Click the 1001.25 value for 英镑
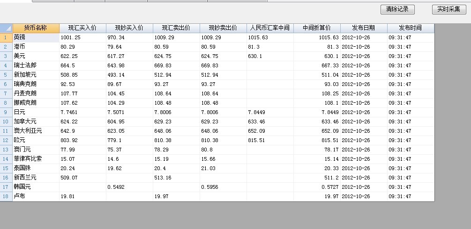Viewport: 471px width, 229px height. [x=82, y=37]
